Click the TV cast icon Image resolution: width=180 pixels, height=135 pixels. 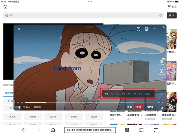click(x=146, y=29)
